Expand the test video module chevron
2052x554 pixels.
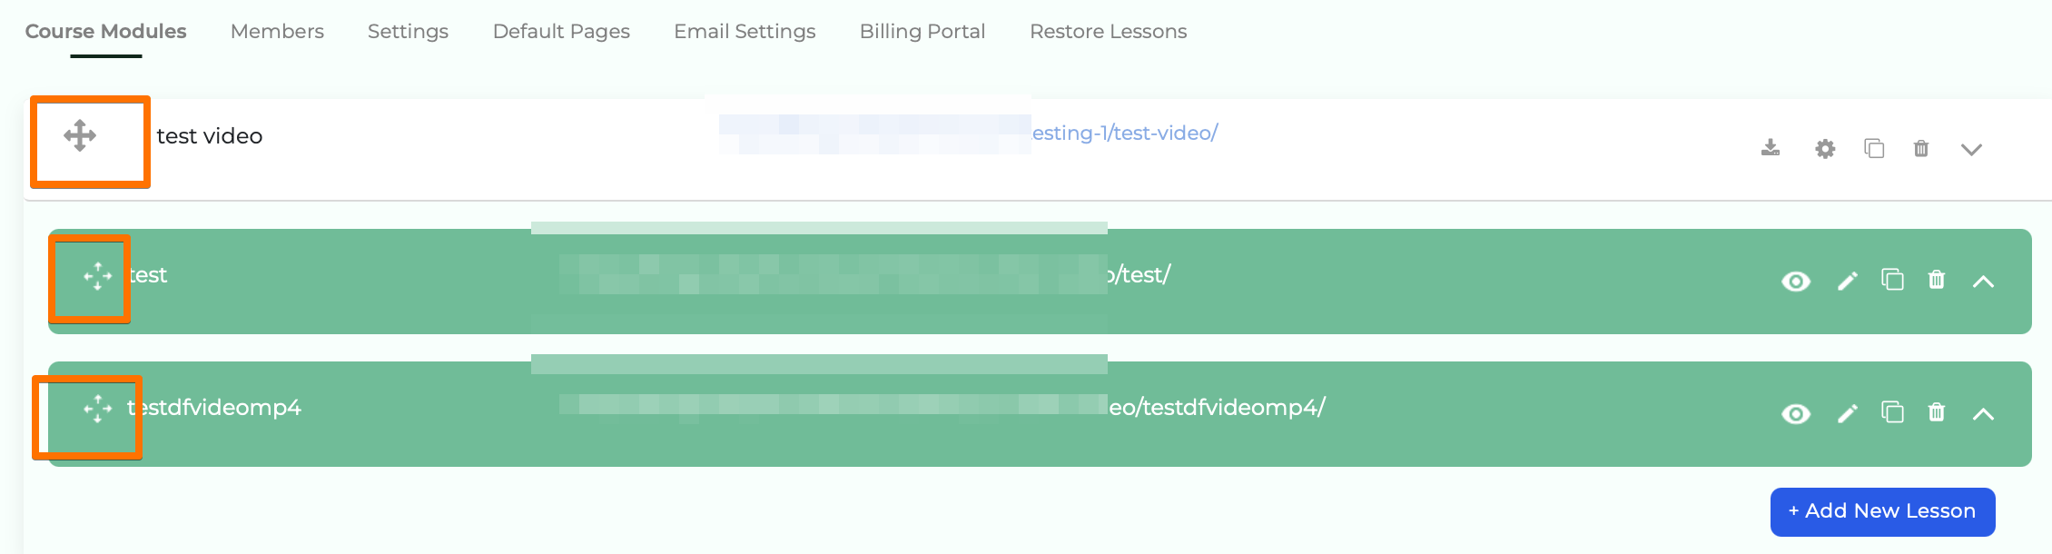(1971, 150)
